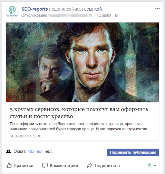Image resolution: width=165 pixels, height=174 pixels.
Task: Click the comment speech bubble icon
Action: 45,165
